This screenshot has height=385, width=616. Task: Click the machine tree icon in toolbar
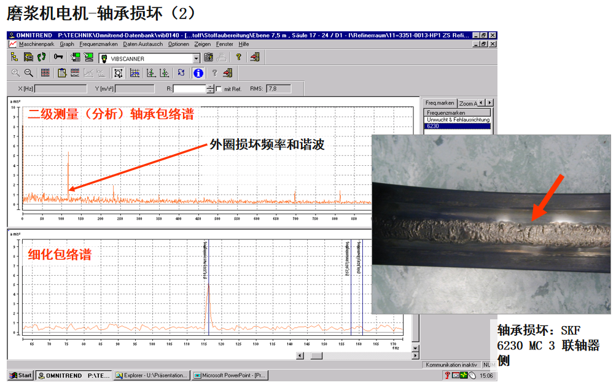click(x=14, y=58)
